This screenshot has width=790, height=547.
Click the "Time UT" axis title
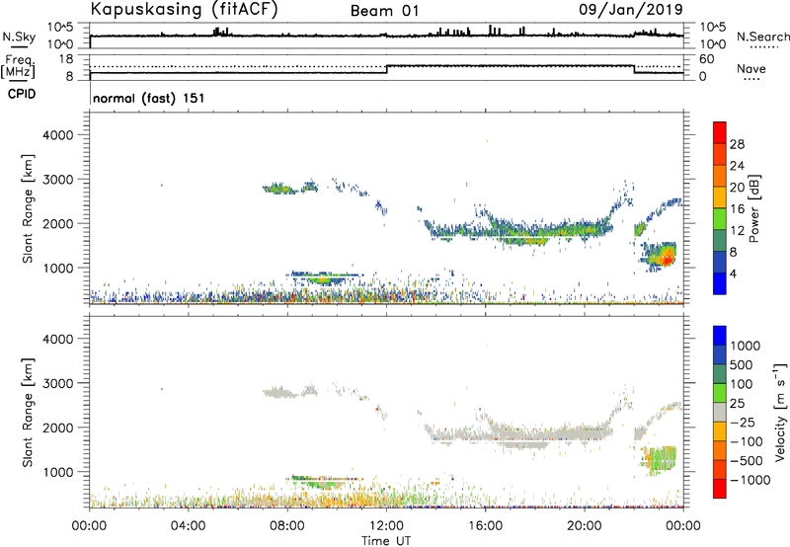click(386, 541)
